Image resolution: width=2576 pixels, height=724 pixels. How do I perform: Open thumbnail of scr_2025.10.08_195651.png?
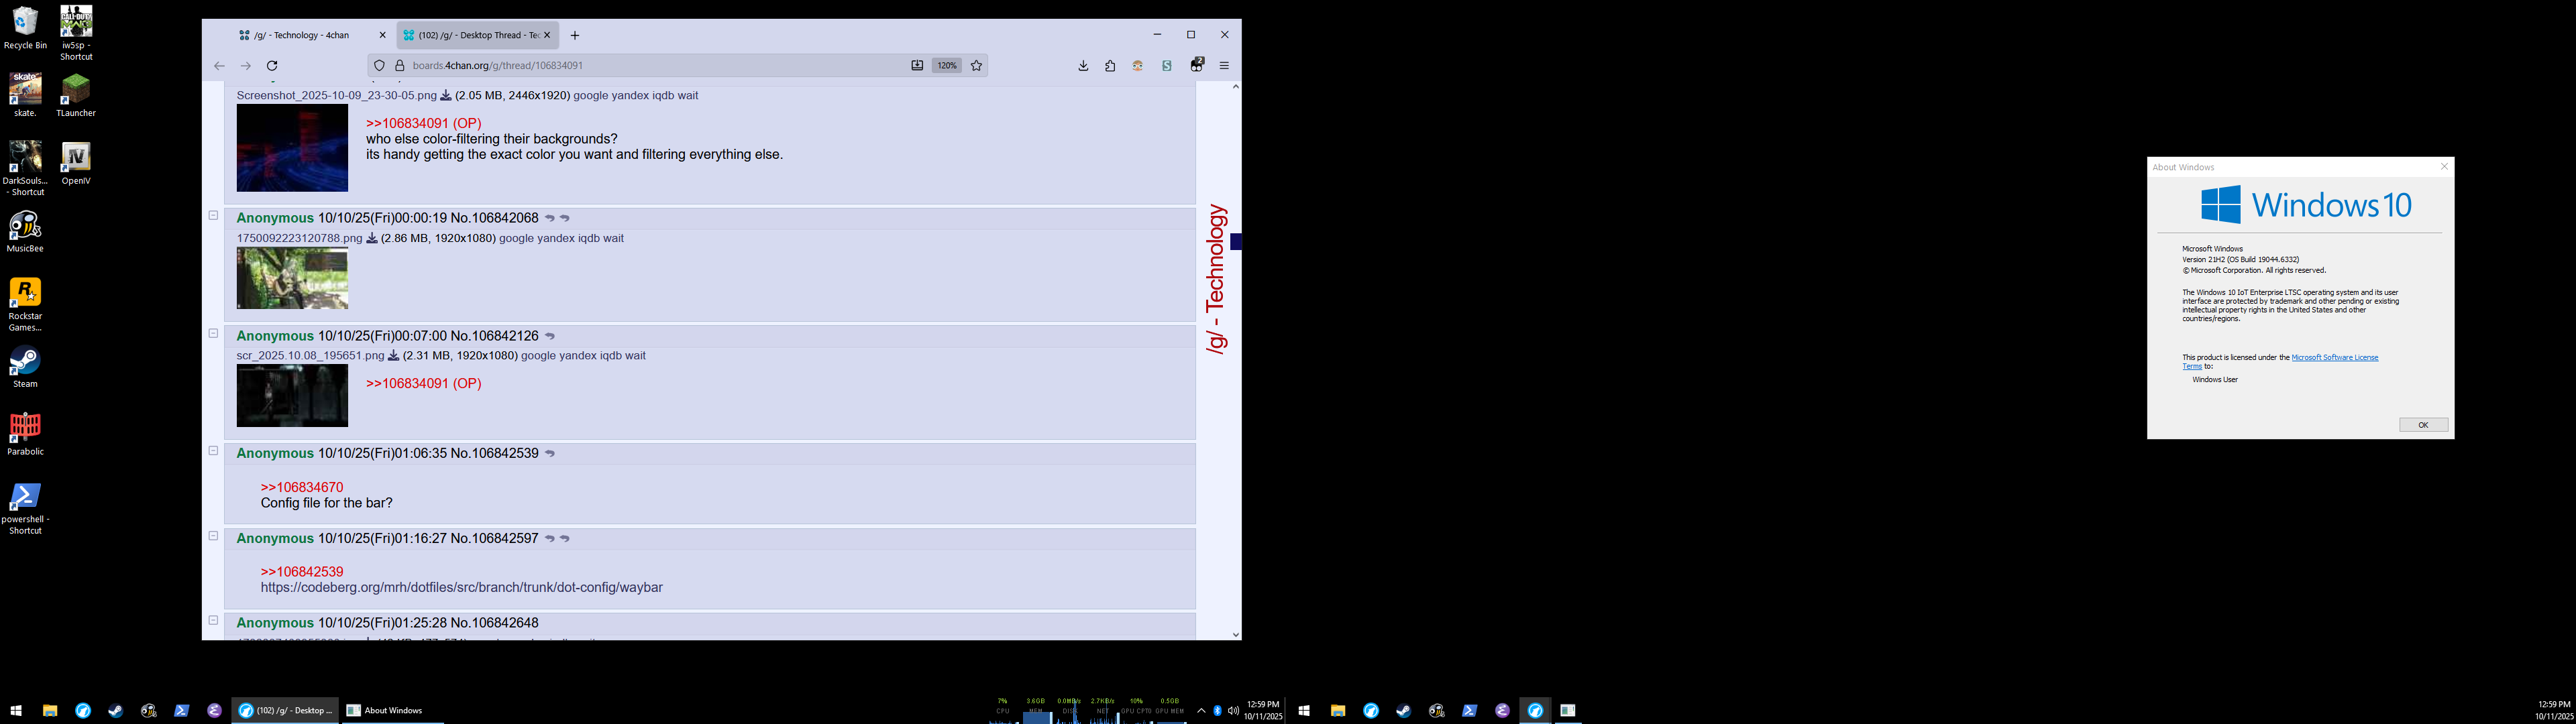click(292, 396)
